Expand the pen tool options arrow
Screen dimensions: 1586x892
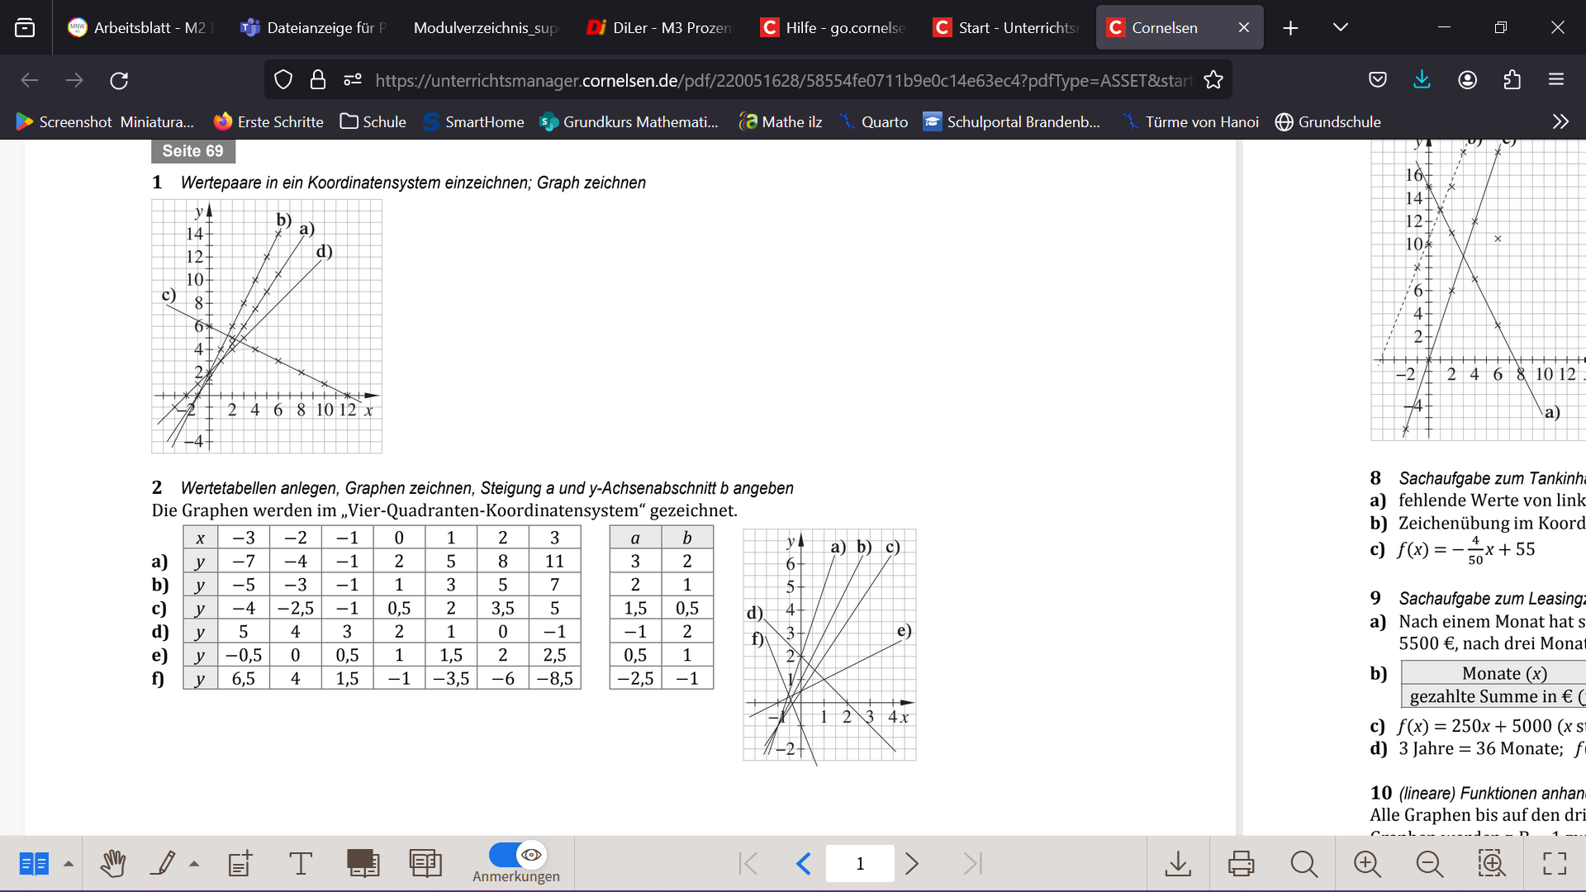(x=194, y=864)
